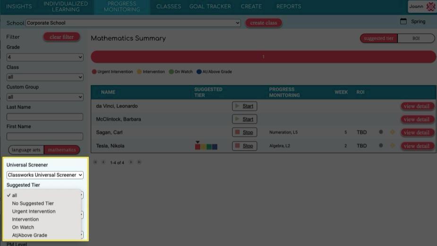Start monitoring for McClintock, Barbara
The width and height of the screenshot is (437, 246).
[x=244, y=119]
